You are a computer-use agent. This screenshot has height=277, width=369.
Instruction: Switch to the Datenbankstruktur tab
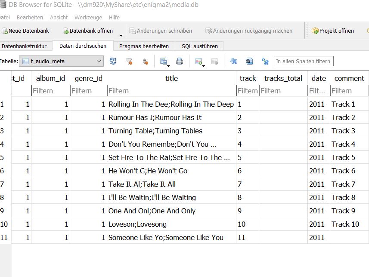24,46
